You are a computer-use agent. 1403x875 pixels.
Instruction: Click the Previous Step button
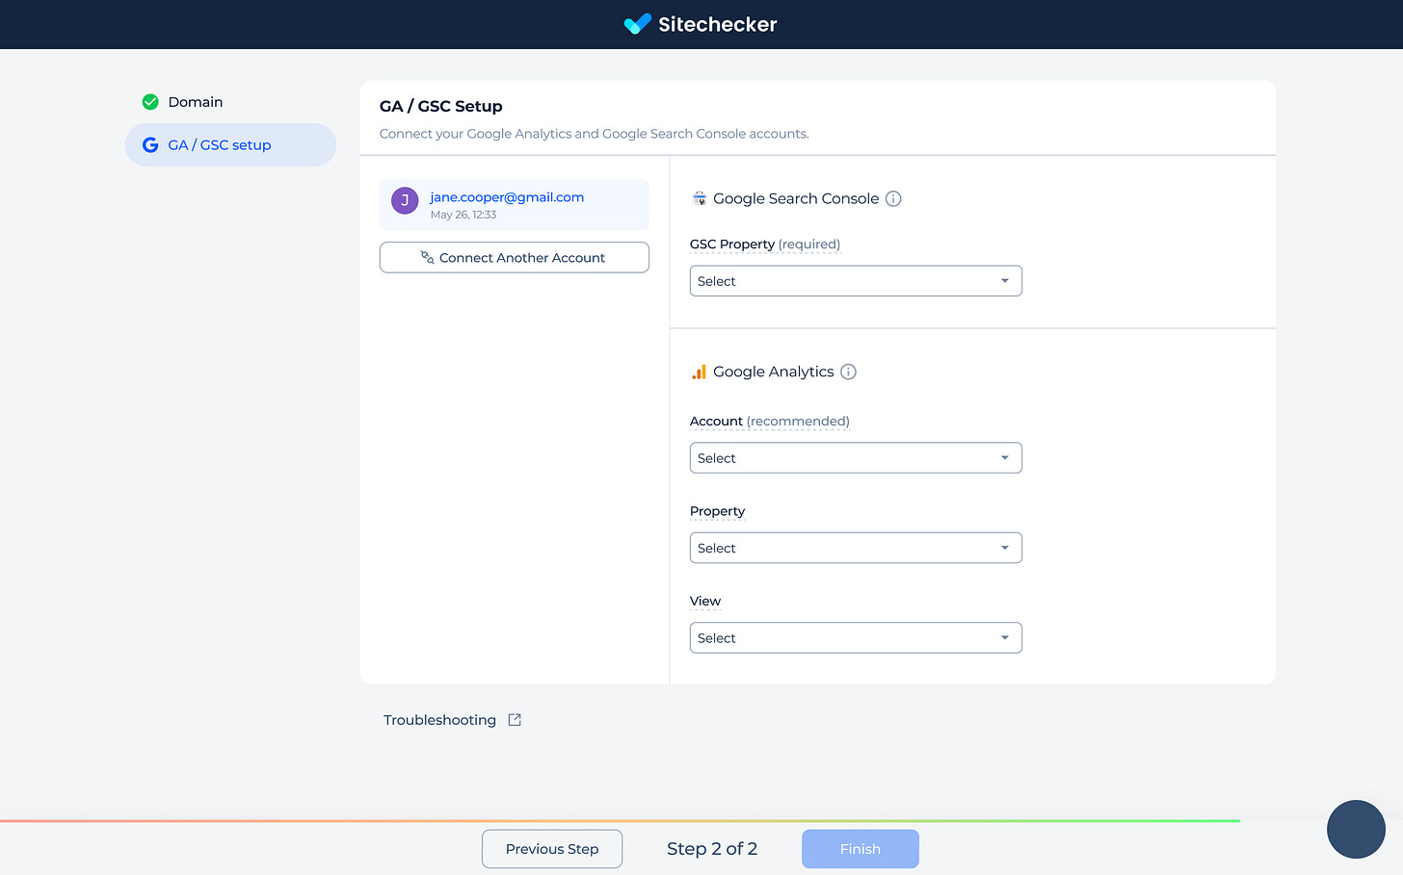(x=552, y=849)
